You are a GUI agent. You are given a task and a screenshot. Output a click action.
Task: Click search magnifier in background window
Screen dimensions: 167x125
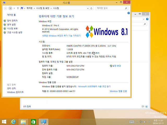tap(145, 24)
